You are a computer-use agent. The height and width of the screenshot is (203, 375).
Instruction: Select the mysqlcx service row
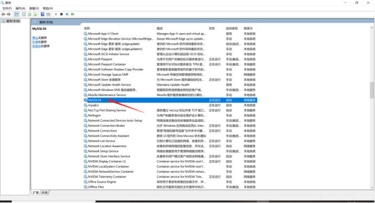170,105
